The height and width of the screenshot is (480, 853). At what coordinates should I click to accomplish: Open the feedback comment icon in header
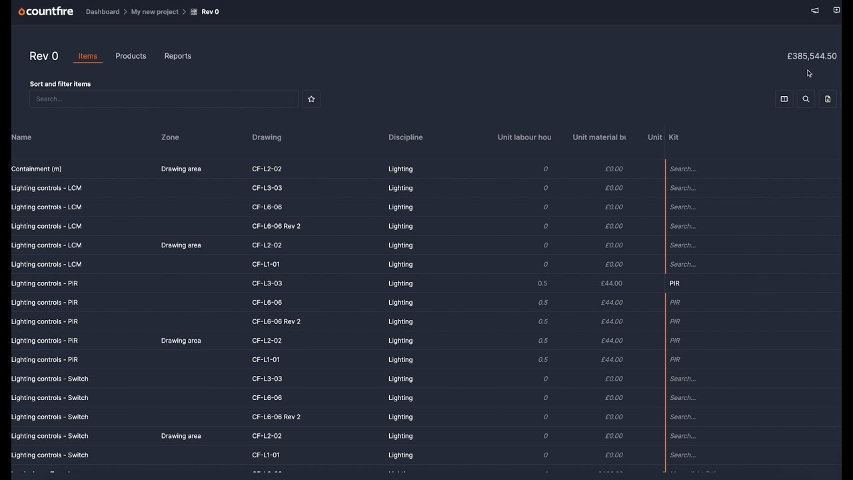[836, 11]
